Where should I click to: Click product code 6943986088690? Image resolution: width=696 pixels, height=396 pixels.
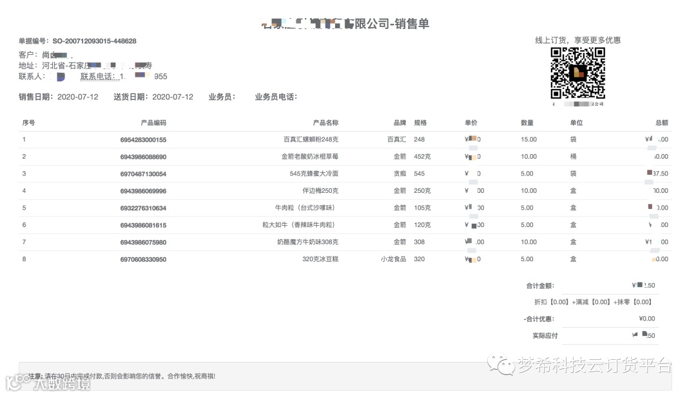pos(143,157)
